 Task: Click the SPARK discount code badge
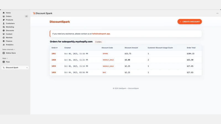pos(105,53)
